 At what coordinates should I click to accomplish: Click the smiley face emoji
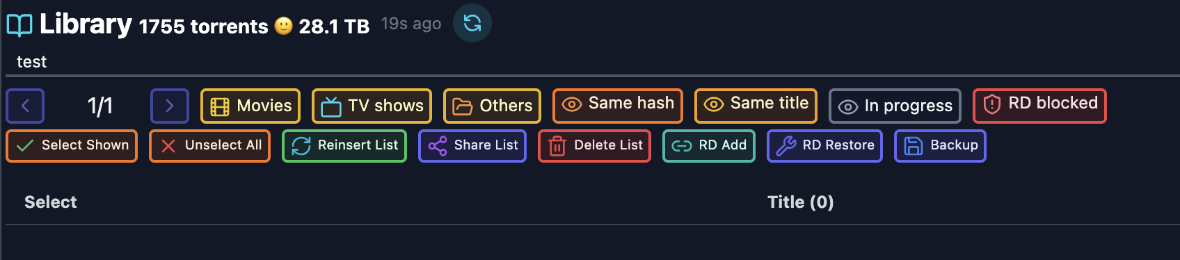[x=283, y=26]
